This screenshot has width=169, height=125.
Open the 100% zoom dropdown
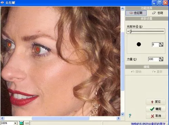15,123
